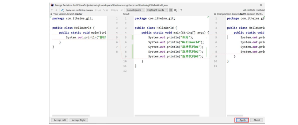
Task: Toggle synchronize scrolling icon
Action: pos(171,10)
